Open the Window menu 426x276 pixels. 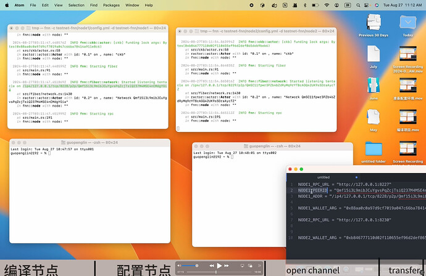point(132,5)
